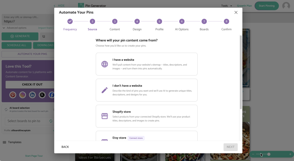
Task: Refresh boards list next to Select boards
Action: tap(51, 121)
